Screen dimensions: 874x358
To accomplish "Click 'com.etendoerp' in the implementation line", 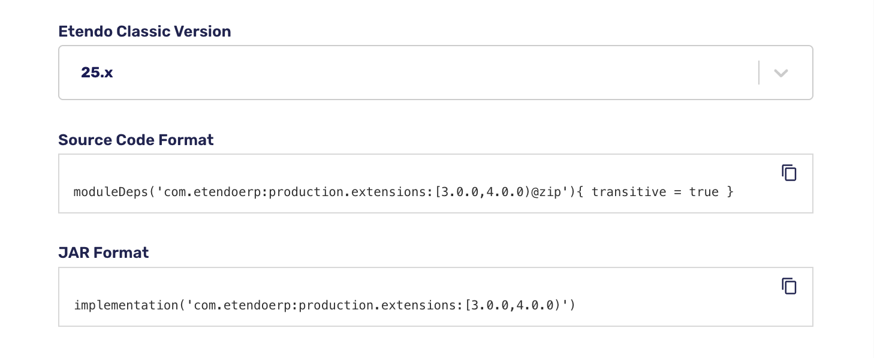I will coord(243,306).
